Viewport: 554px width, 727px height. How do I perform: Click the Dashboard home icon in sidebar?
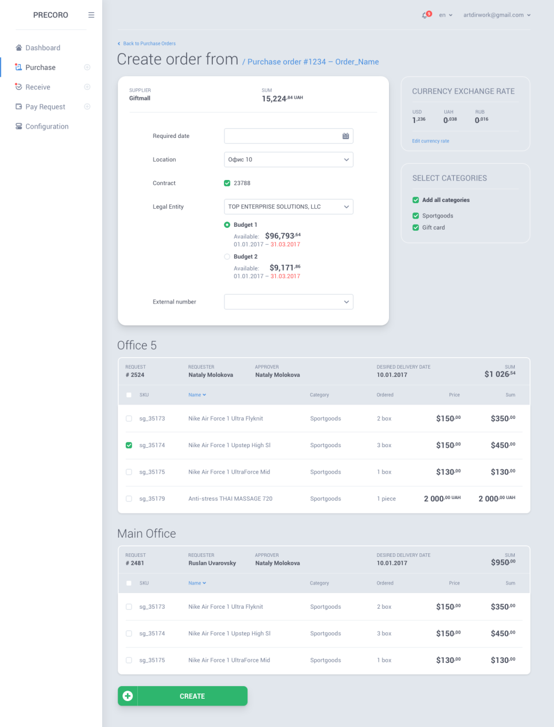coord(19,48)
